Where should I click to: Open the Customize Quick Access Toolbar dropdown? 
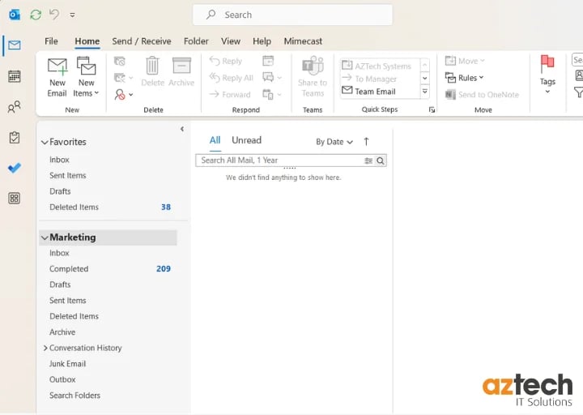point(73,15)
